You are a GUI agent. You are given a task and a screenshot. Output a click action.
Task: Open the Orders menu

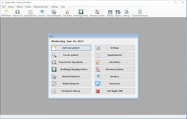(28, 7)
